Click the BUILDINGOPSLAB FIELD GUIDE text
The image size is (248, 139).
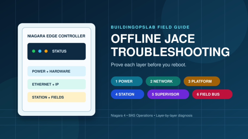[150, 27]
